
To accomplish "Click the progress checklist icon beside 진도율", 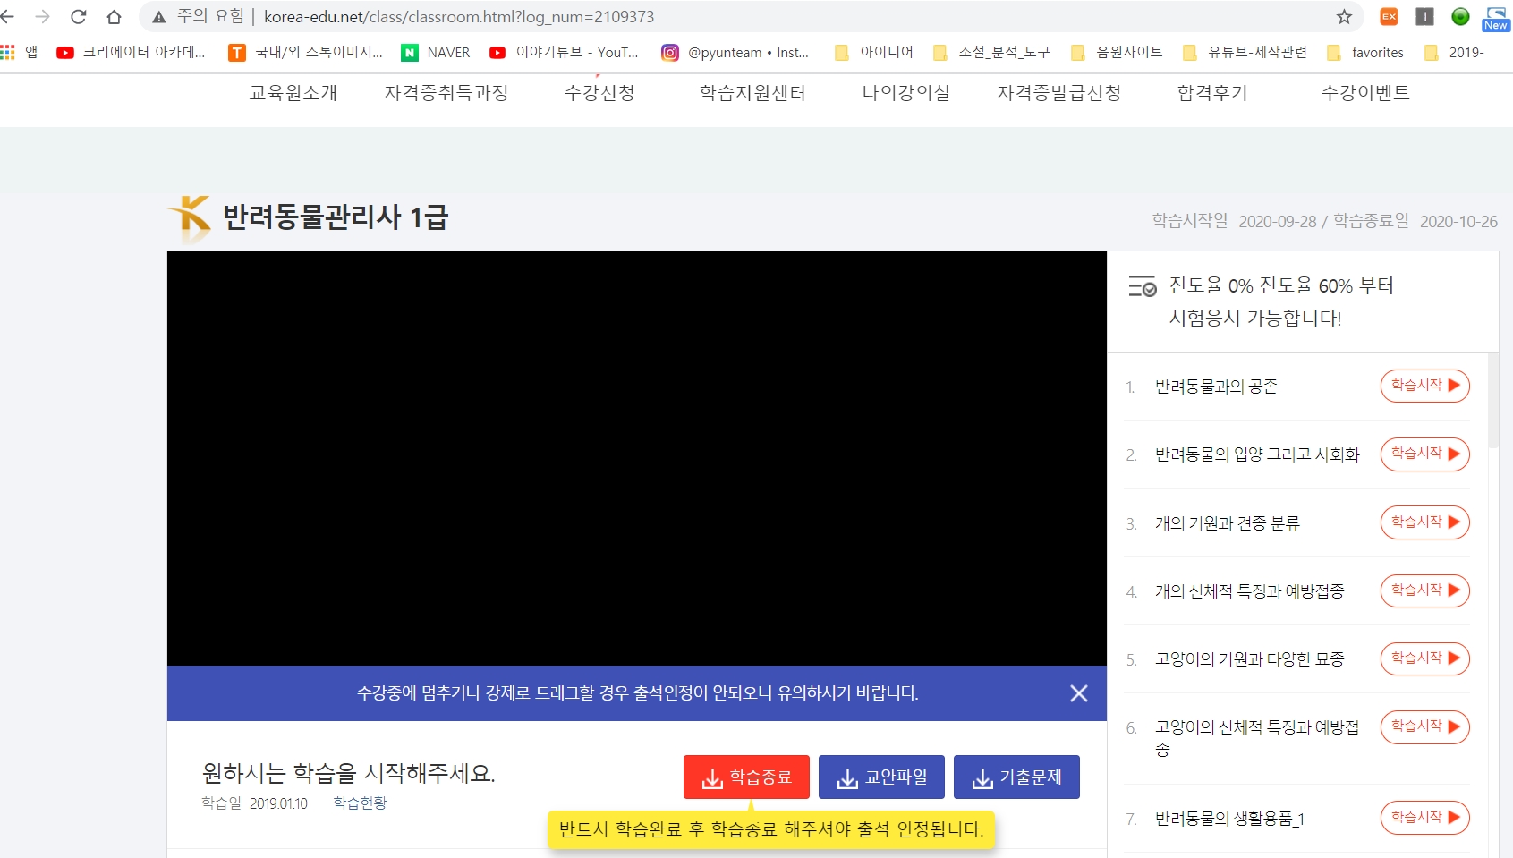I will pos(1142,286).
